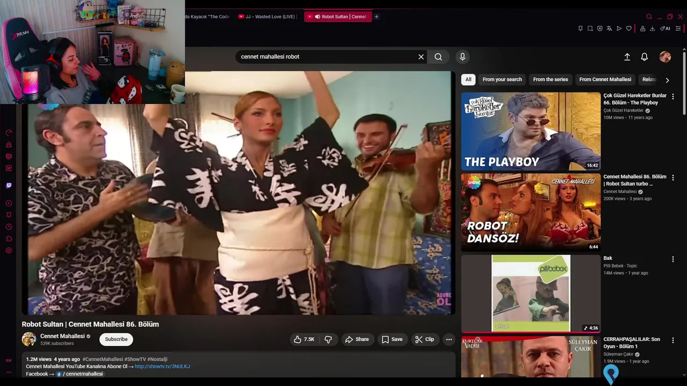
Task: Start YouTube voice search with microphone
Action: tap(462, 56)
